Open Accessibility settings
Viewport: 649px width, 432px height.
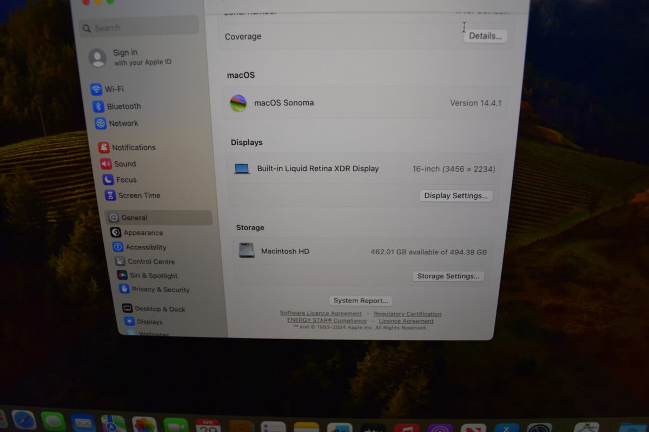[140, 247]
